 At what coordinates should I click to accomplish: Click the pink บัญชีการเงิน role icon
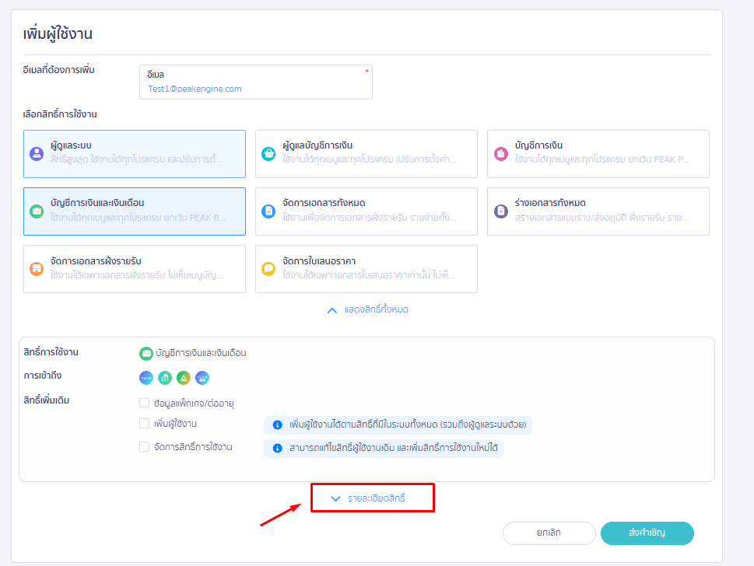click(500, 153)
